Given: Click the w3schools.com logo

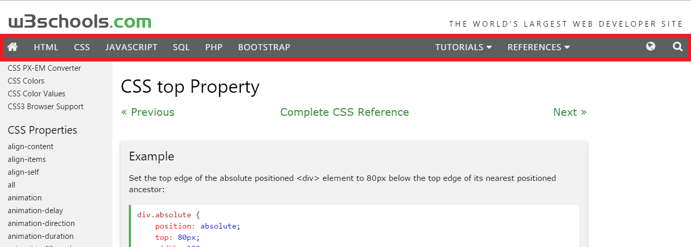Looking at the screenshot, I should (x=80, y=22).
